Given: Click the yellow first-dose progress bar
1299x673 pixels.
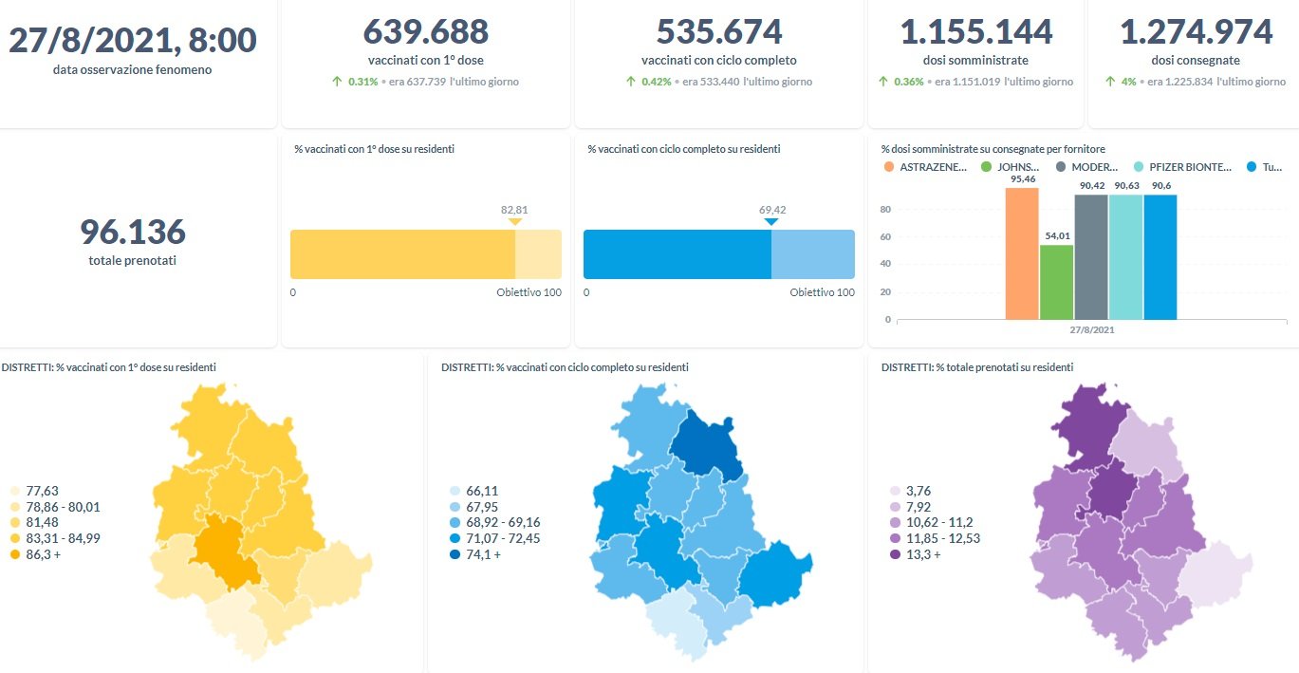Looking at the screenshot, I should [402, 254].
